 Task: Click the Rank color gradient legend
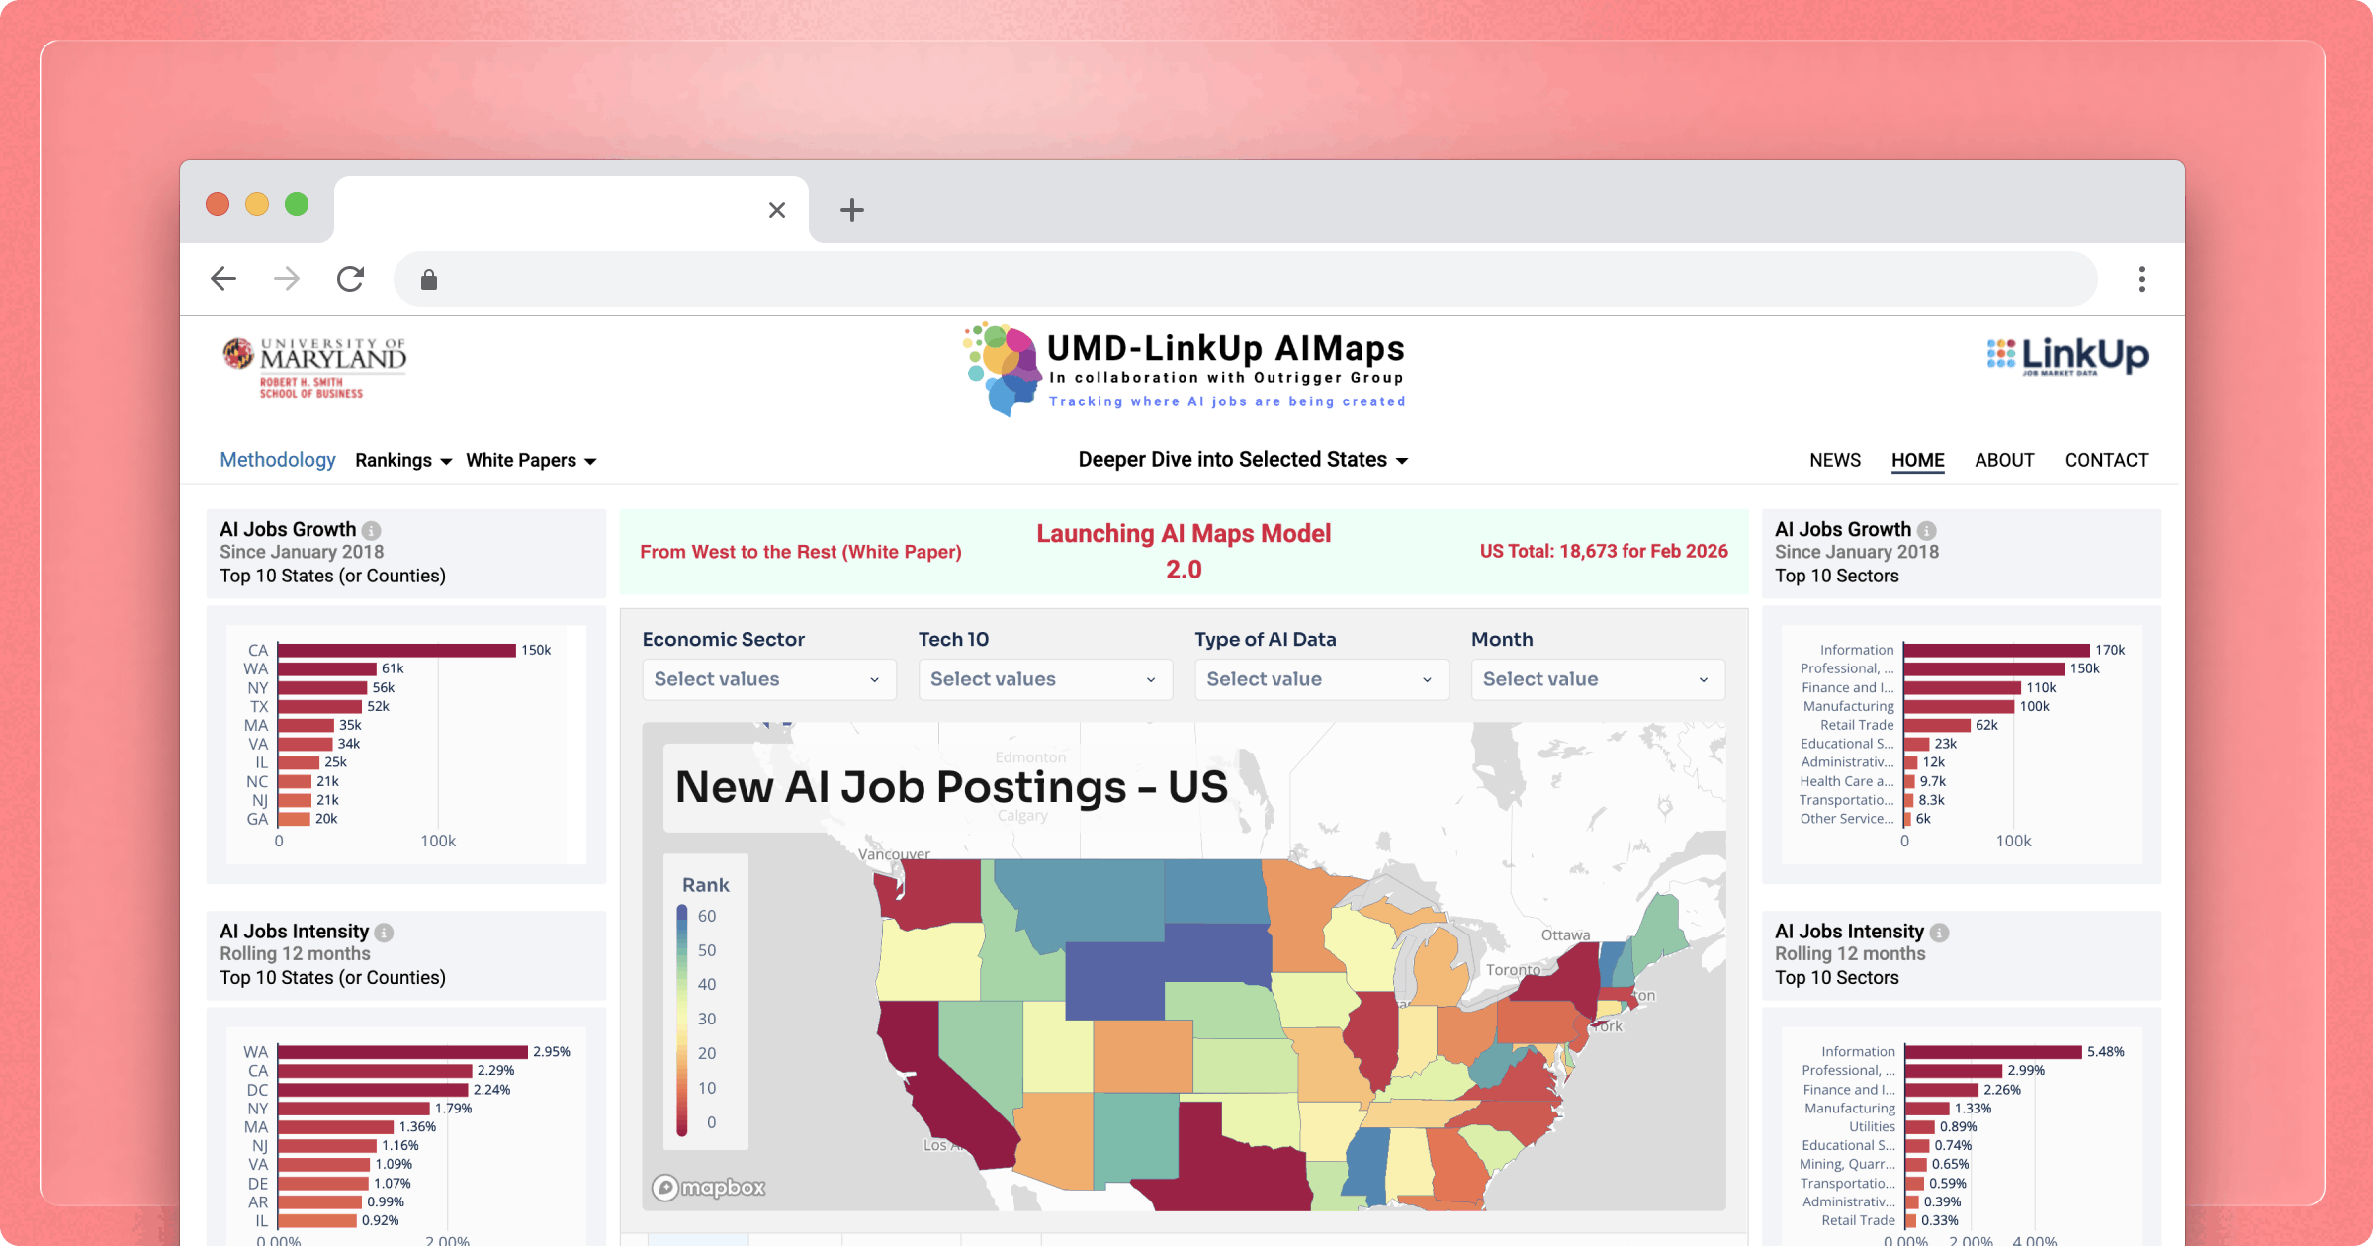coord(682,1020)
